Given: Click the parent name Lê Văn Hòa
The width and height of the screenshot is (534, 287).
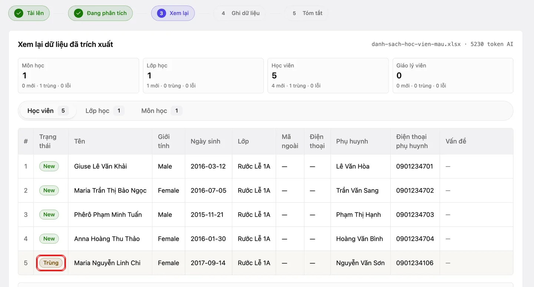Looking at the screenshot, I should [x=353, y=166].
